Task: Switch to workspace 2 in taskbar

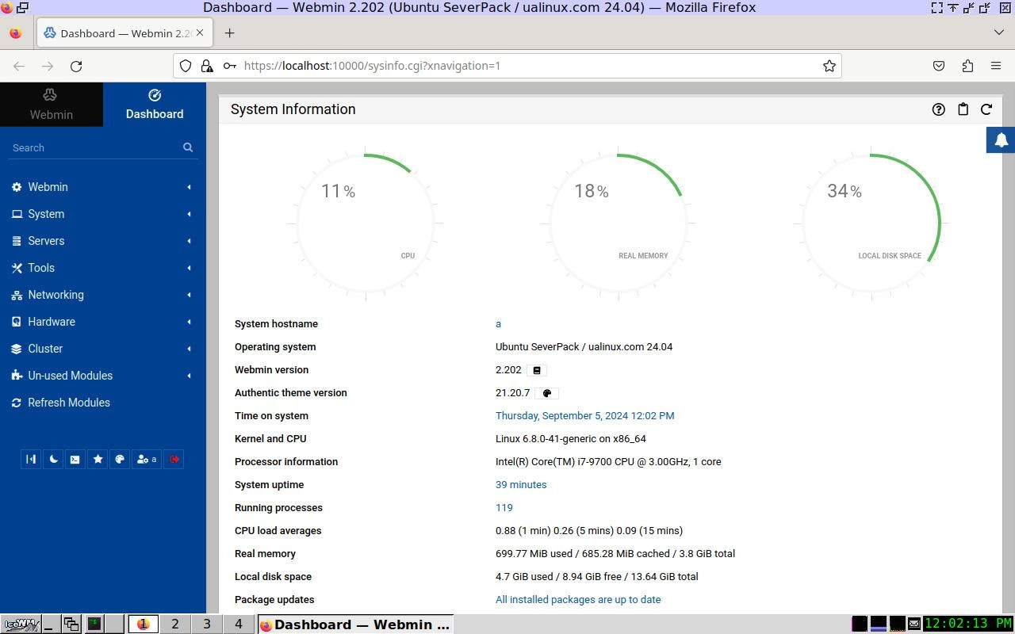Action: point(174,624)
